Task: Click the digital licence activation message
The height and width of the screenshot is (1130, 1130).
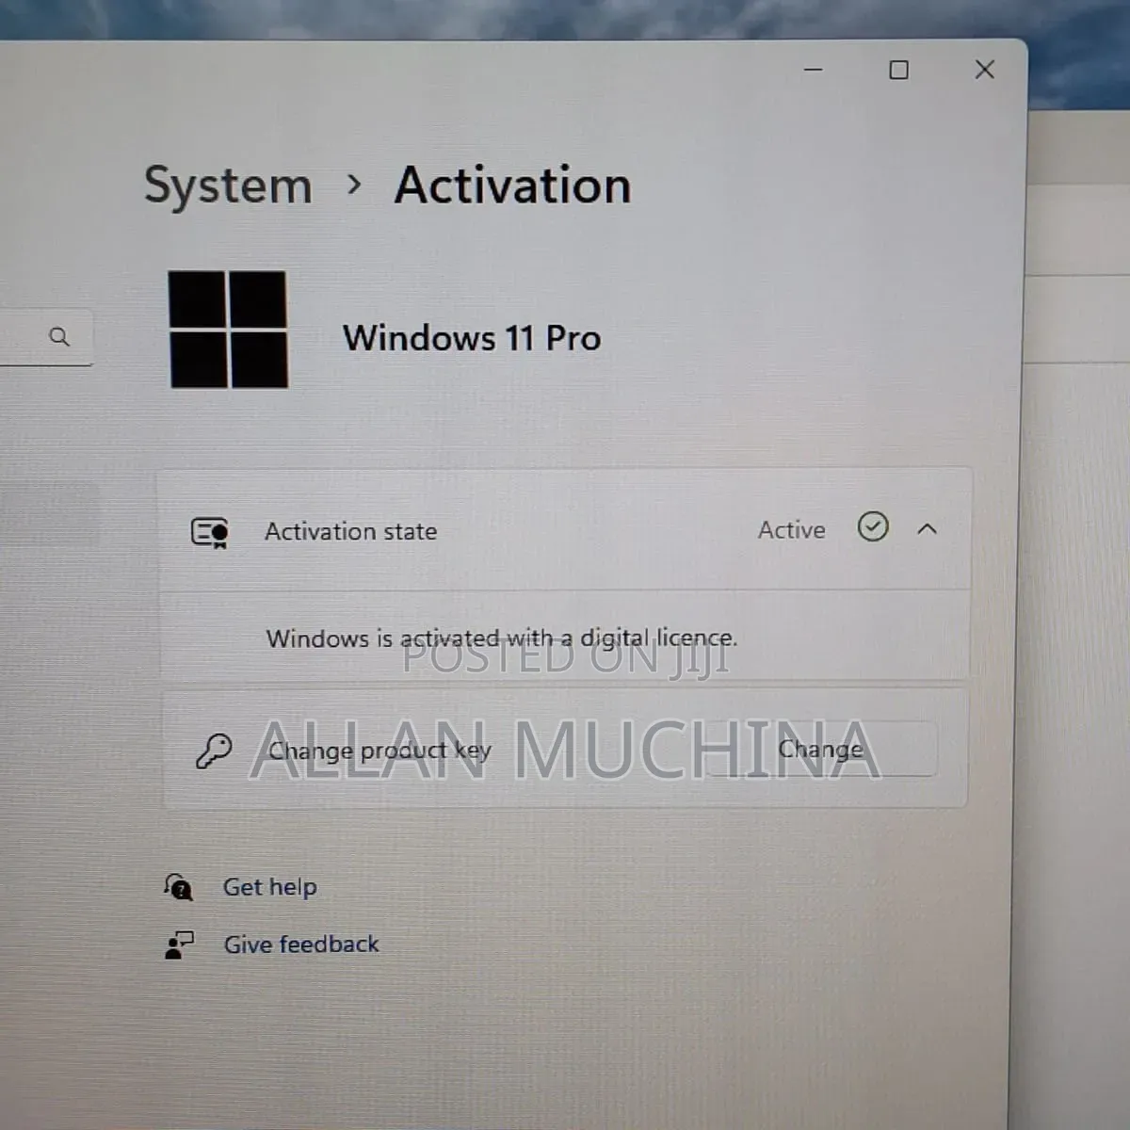Action: coord(502,638)
